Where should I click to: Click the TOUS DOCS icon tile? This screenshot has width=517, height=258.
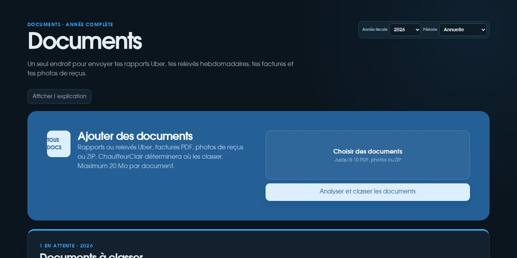click(59, 144)
